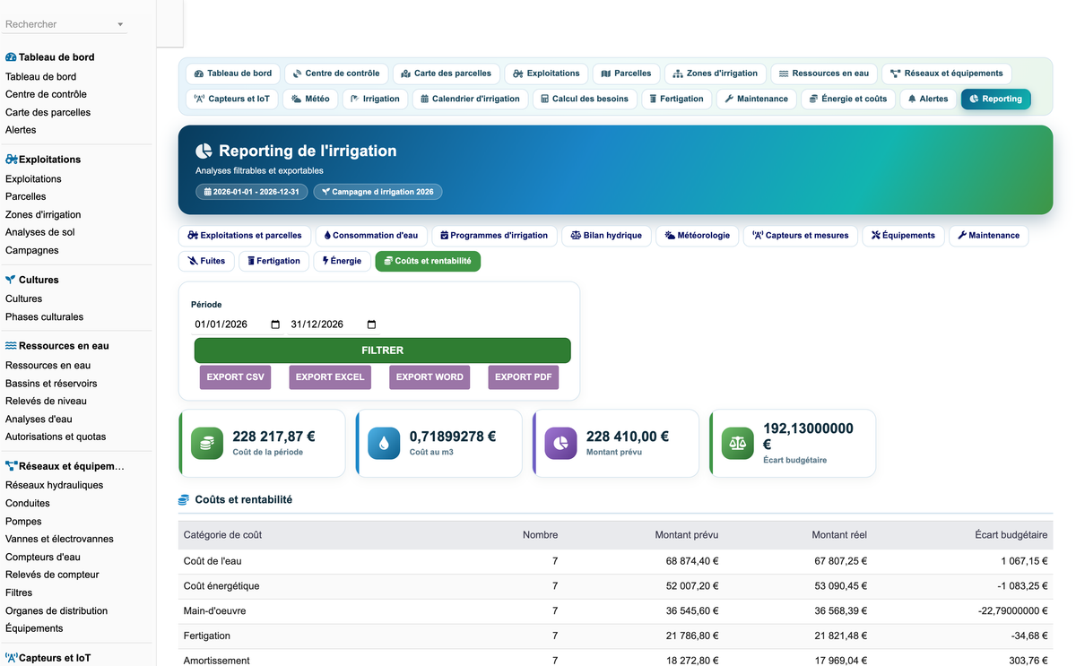Open the Calendrier d'irrigation navigation tab

(x=471, y=99)
